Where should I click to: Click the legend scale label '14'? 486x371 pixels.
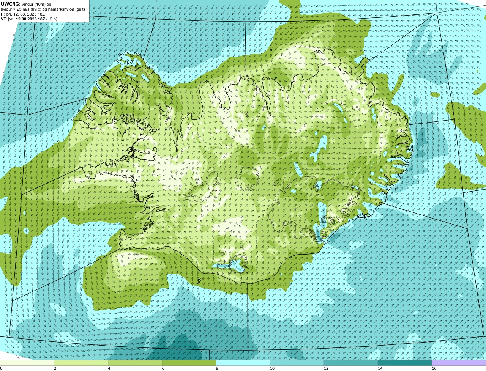[x=380, y=368]
